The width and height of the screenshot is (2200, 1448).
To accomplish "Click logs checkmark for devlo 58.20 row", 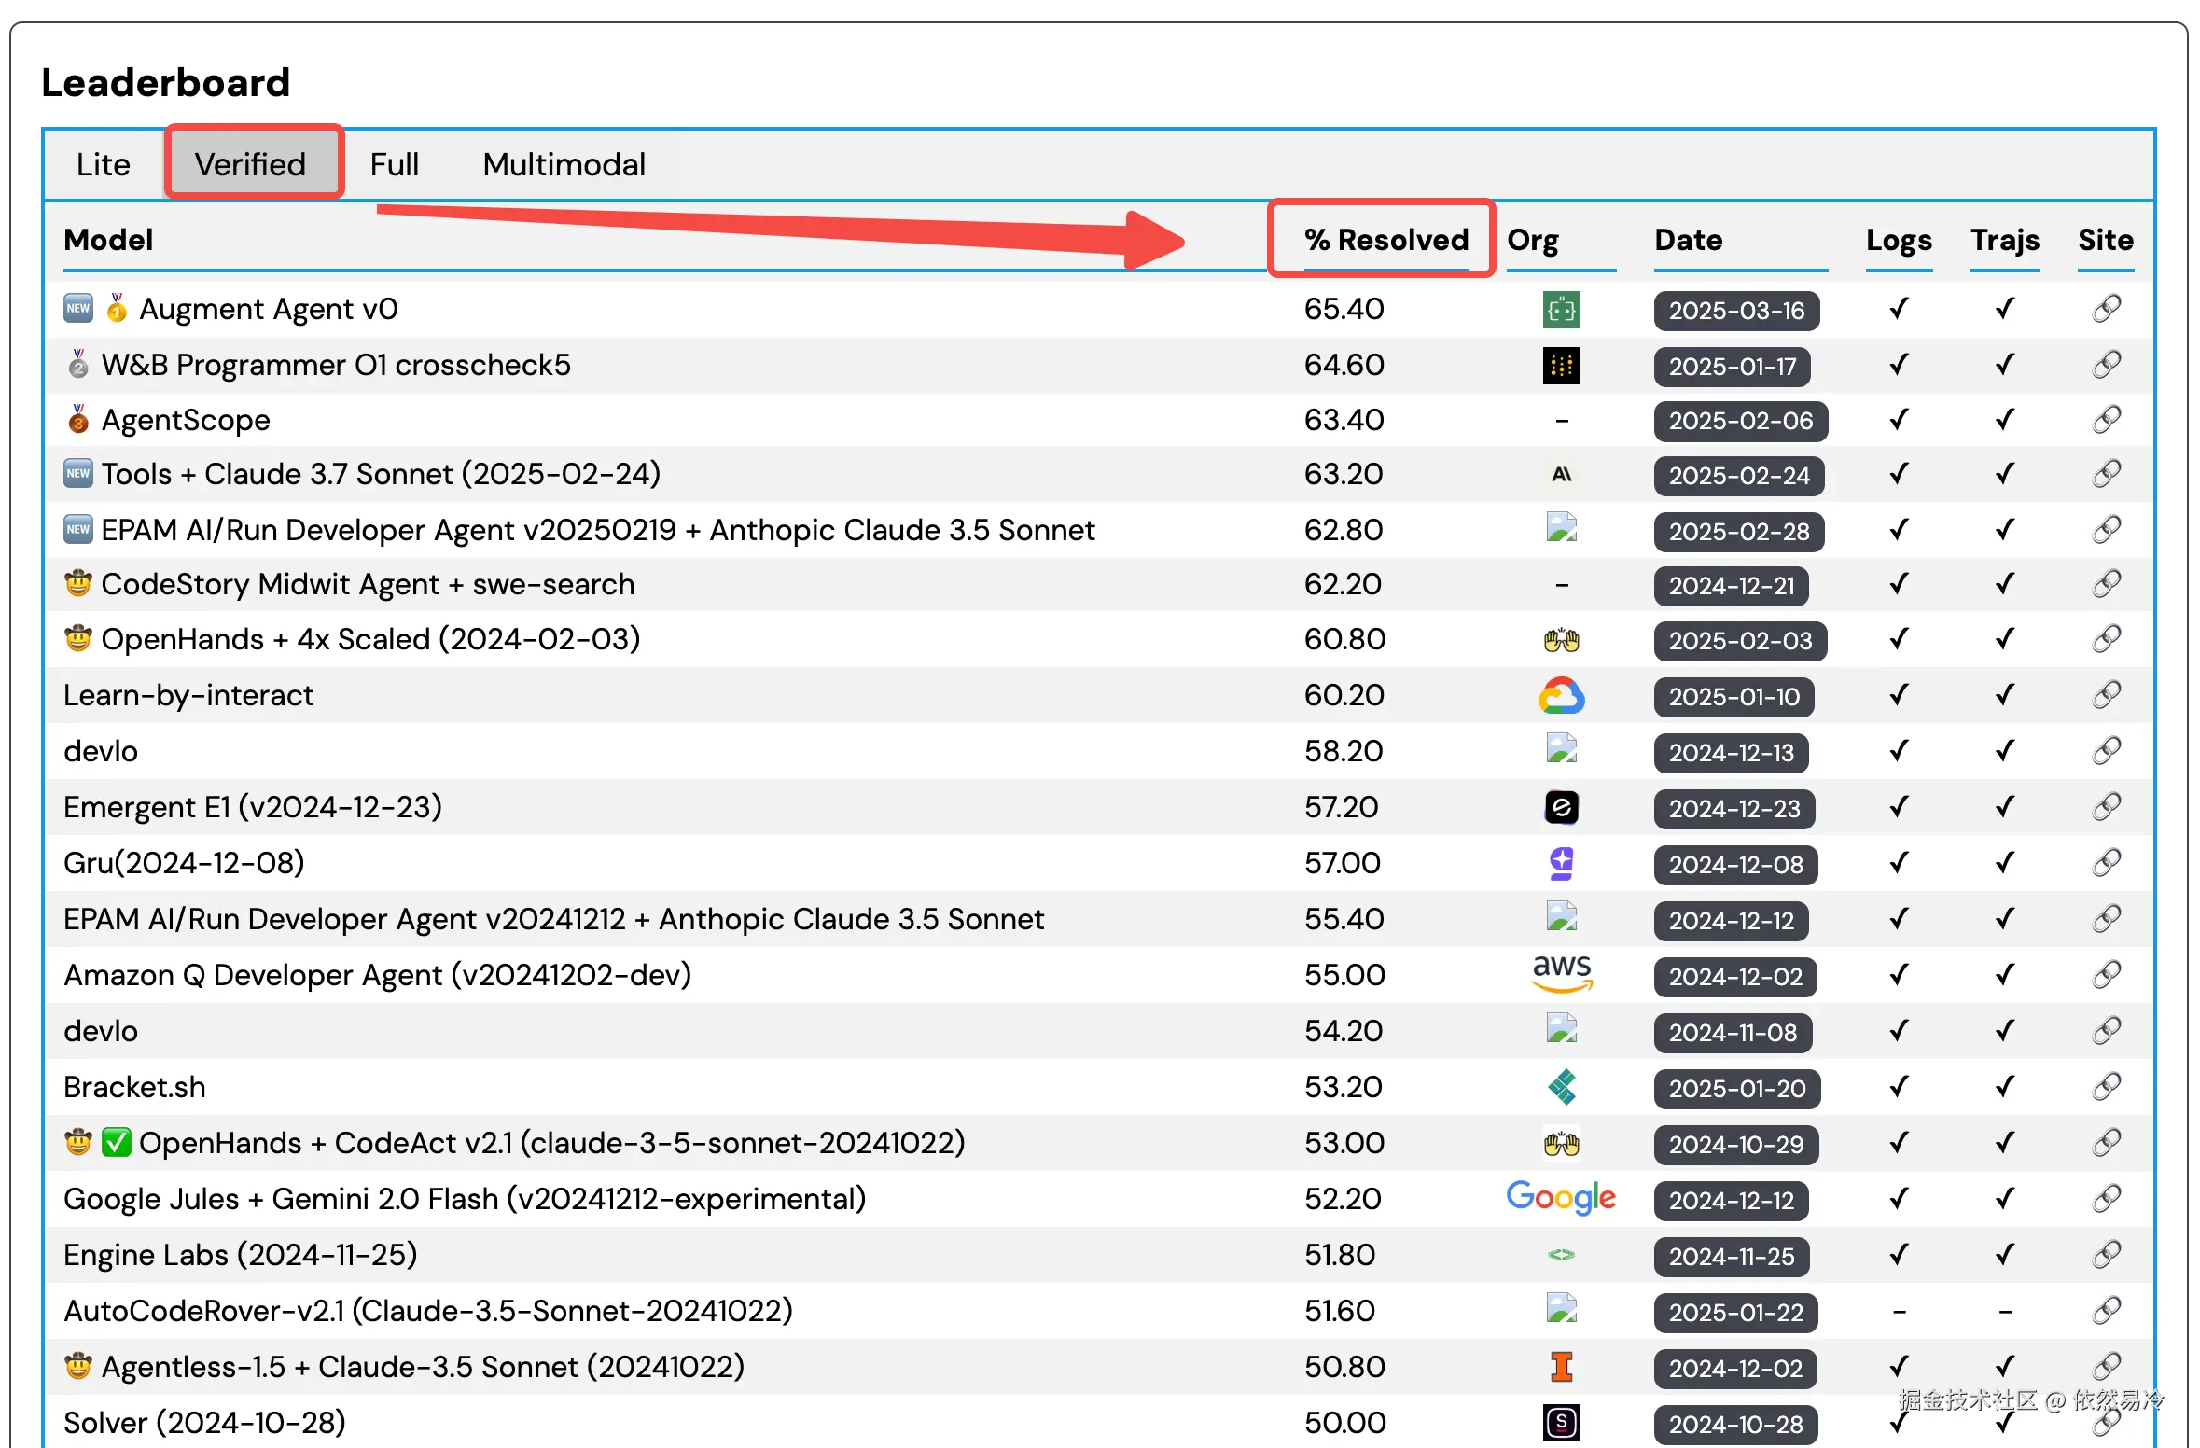I will [1898, 751].
